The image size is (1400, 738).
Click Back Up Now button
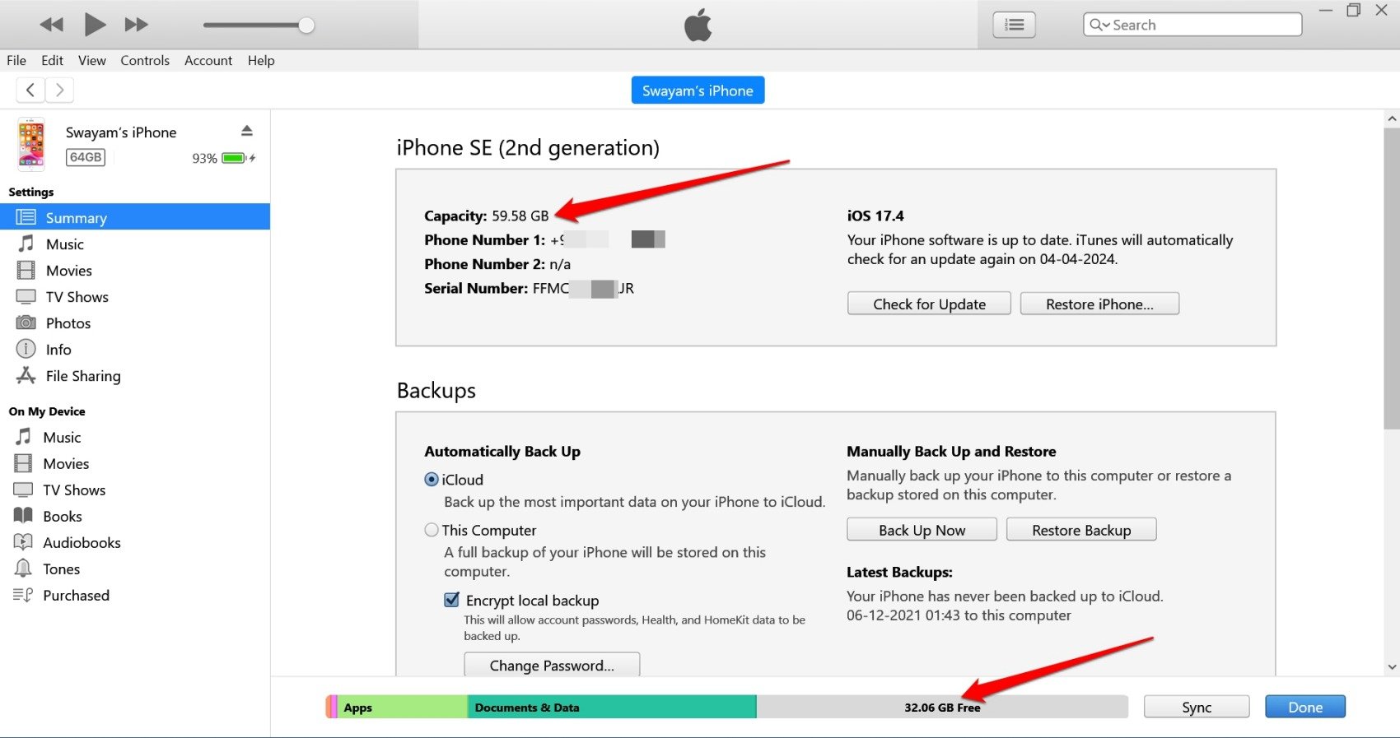coord(922,530)
